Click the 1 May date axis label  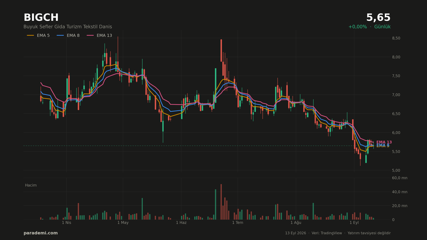coord(123,223)
